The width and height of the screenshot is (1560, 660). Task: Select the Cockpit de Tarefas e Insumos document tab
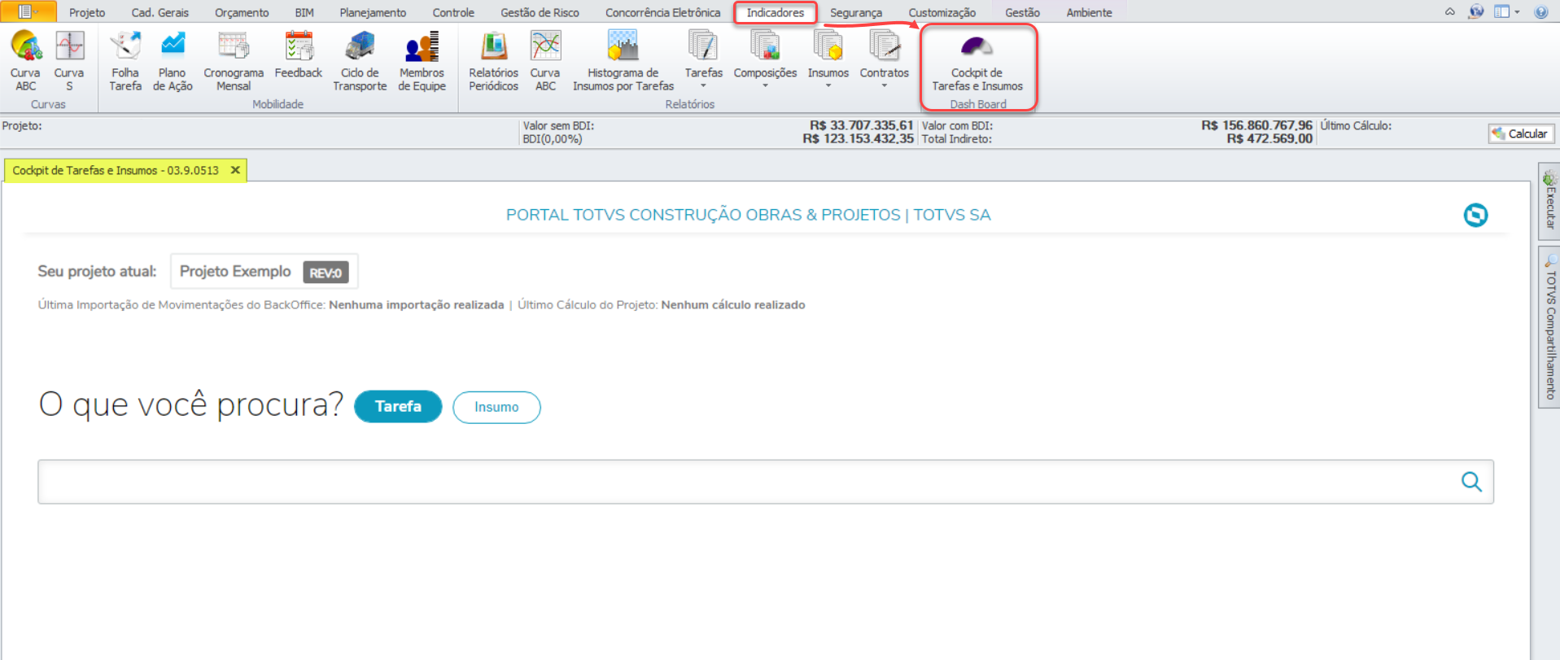(x=116, y=170)
